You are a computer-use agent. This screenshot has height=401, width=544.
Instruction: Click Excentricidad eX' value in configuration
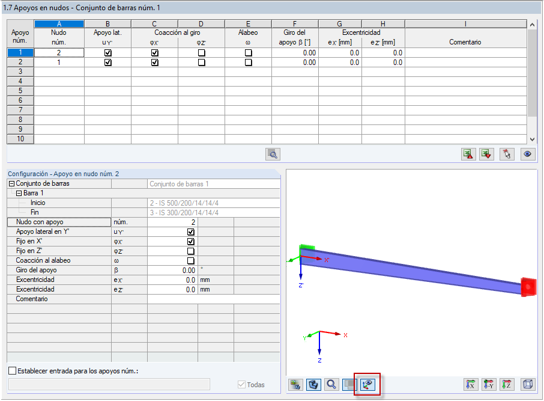point(172,280)
